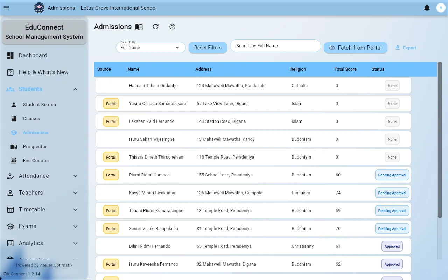Click the Classes book icon

[14, 118]
